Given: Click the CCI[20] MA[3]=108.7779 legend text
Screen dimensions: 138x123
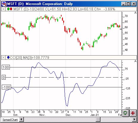Looking at the screenshot, I should point(30,58).
